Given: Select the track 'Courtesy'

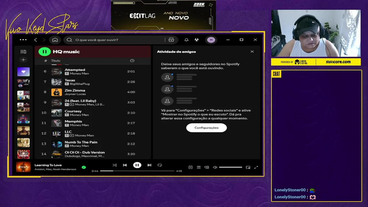Looking at the screenshot, I should (93, 113).
